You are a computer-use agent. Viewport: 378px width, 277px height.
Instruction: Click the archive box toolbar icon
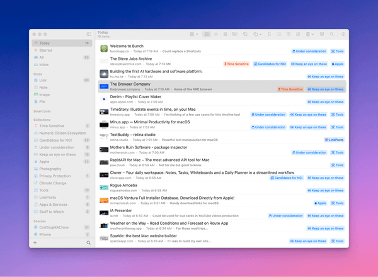point(322,34)
